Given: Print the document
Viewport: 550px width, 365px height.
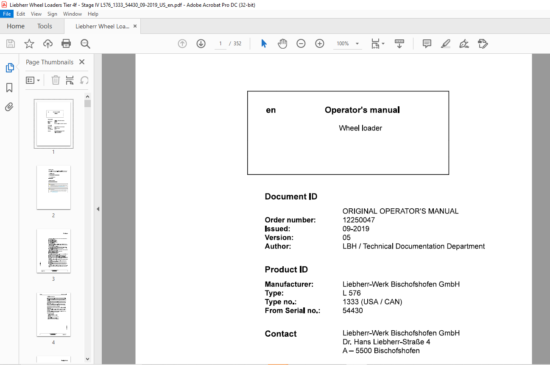Looking at the screenshot, I should click(66, 44).
